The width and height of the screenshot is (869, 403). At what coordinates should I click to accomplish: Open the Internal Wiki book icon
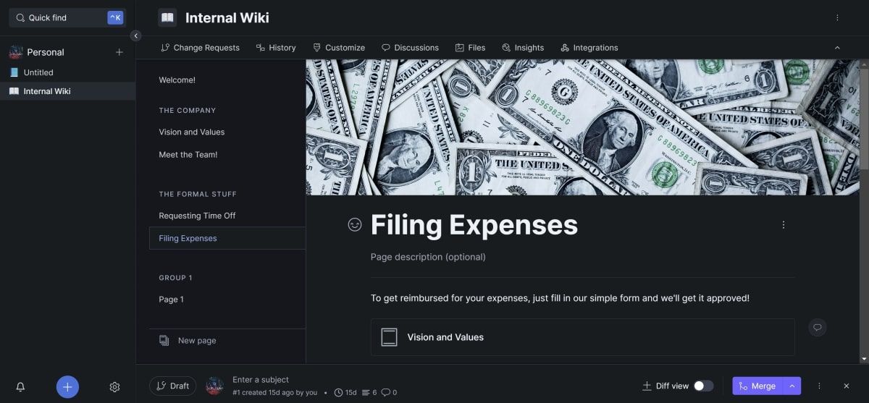pyautogui.click(x=167, y=17)
